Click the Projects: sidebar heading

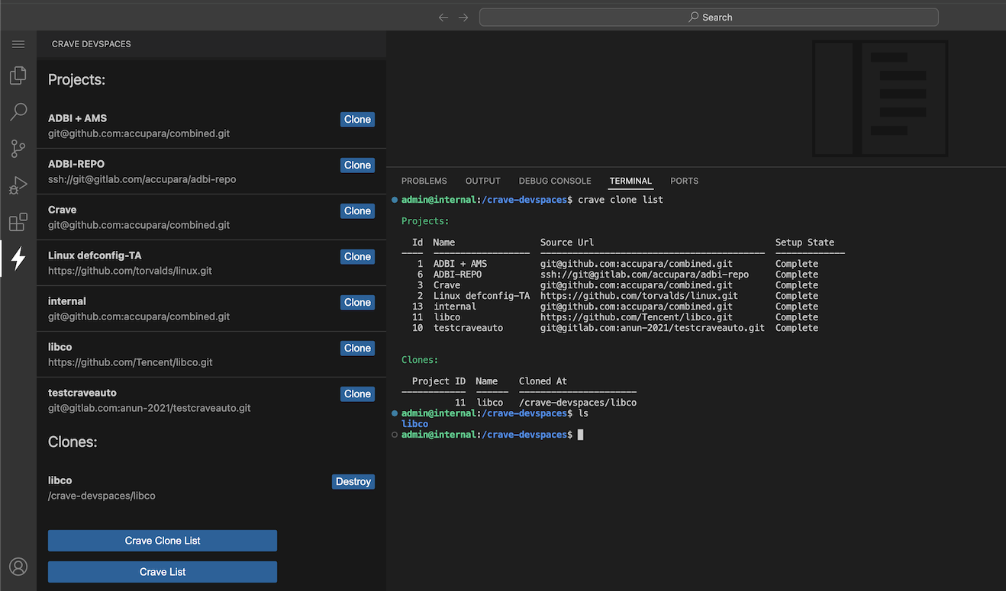coord(76,79)
